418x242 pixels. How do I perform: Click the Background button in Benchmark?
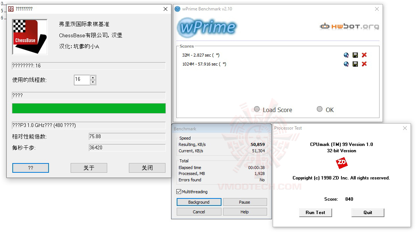coord(199,202)
